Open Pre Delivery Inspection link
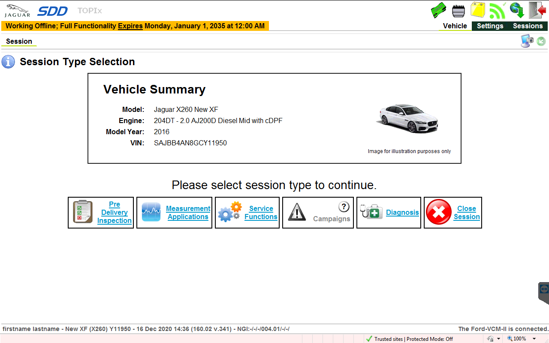The width and height of the screenshot is (549, 343). 114,213
